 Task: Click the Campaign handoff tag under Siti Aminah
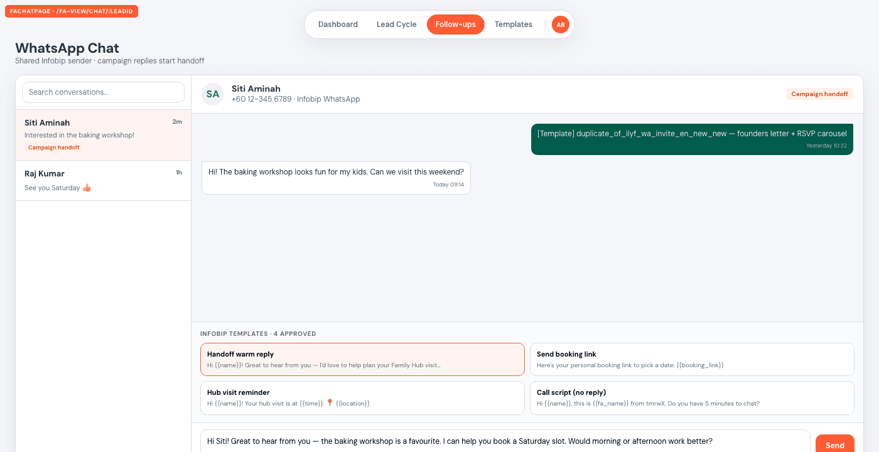(x=54, y=148)
